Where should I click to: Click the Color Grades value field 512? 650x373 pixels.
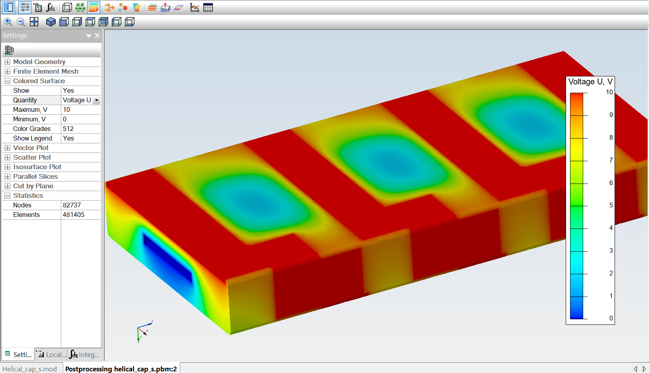tap(81, 129)
